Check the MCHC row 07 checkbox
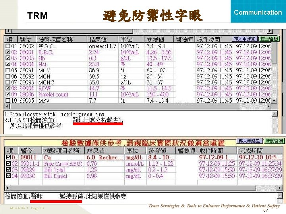This screenshot has height=214, width=286. pos(8,82)
